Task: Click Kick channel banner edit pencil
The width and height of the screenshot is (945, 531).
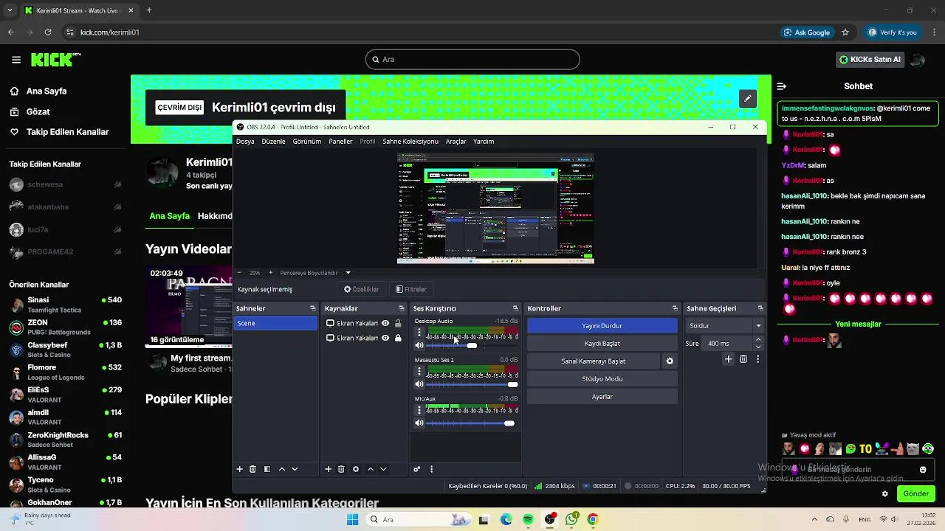Action: click(x=748, y=98)
